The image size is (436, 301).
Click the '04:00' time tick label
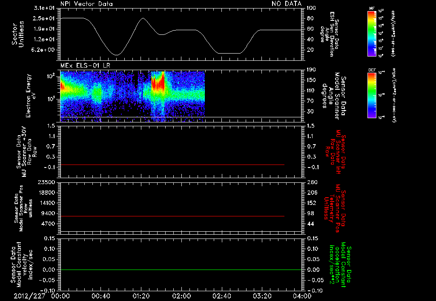click(302, 296)
